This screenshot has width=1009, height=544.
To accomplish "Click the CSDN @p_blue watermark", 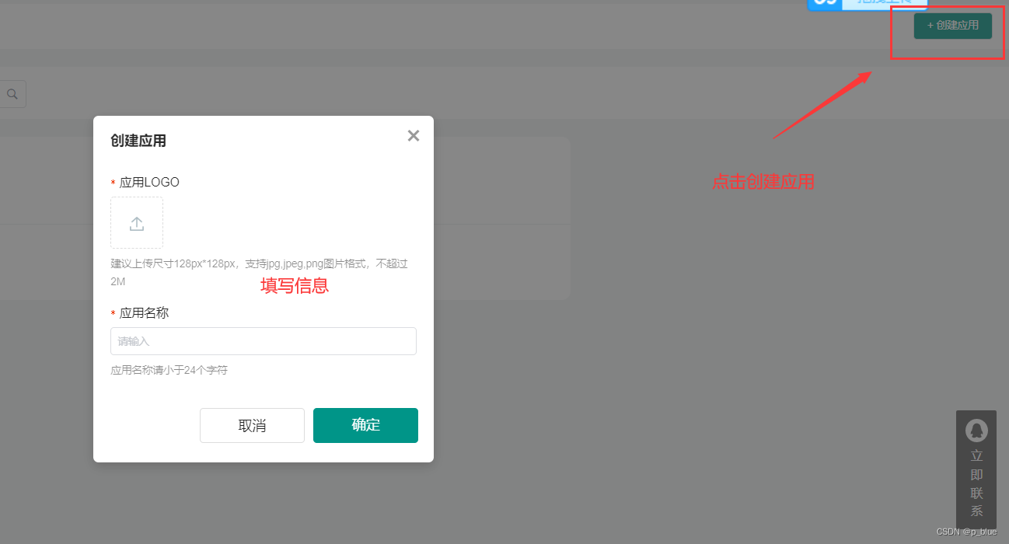I will coord(966,532).
